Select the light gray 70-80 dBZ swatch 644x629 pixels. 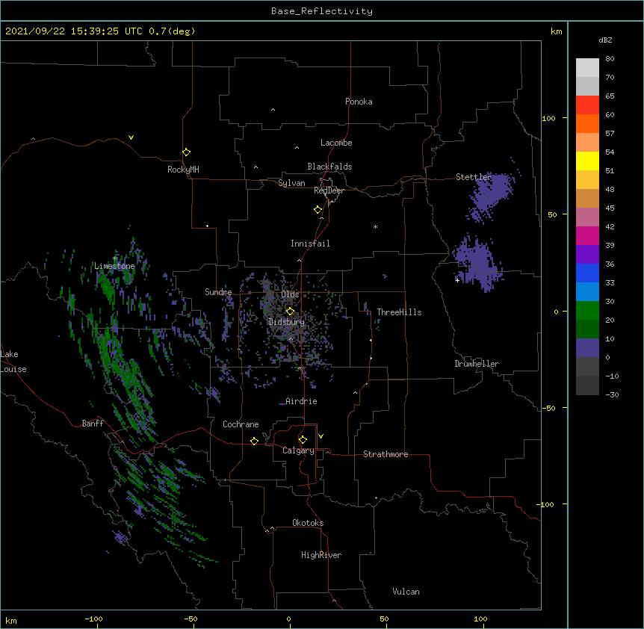click(587, 68)
